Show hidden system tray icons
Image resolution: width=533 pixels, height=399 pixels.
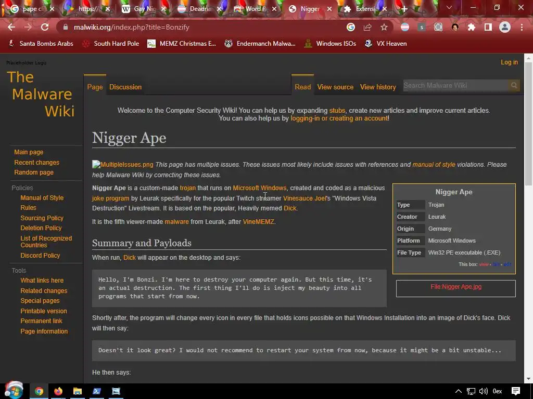coord(459,391)
